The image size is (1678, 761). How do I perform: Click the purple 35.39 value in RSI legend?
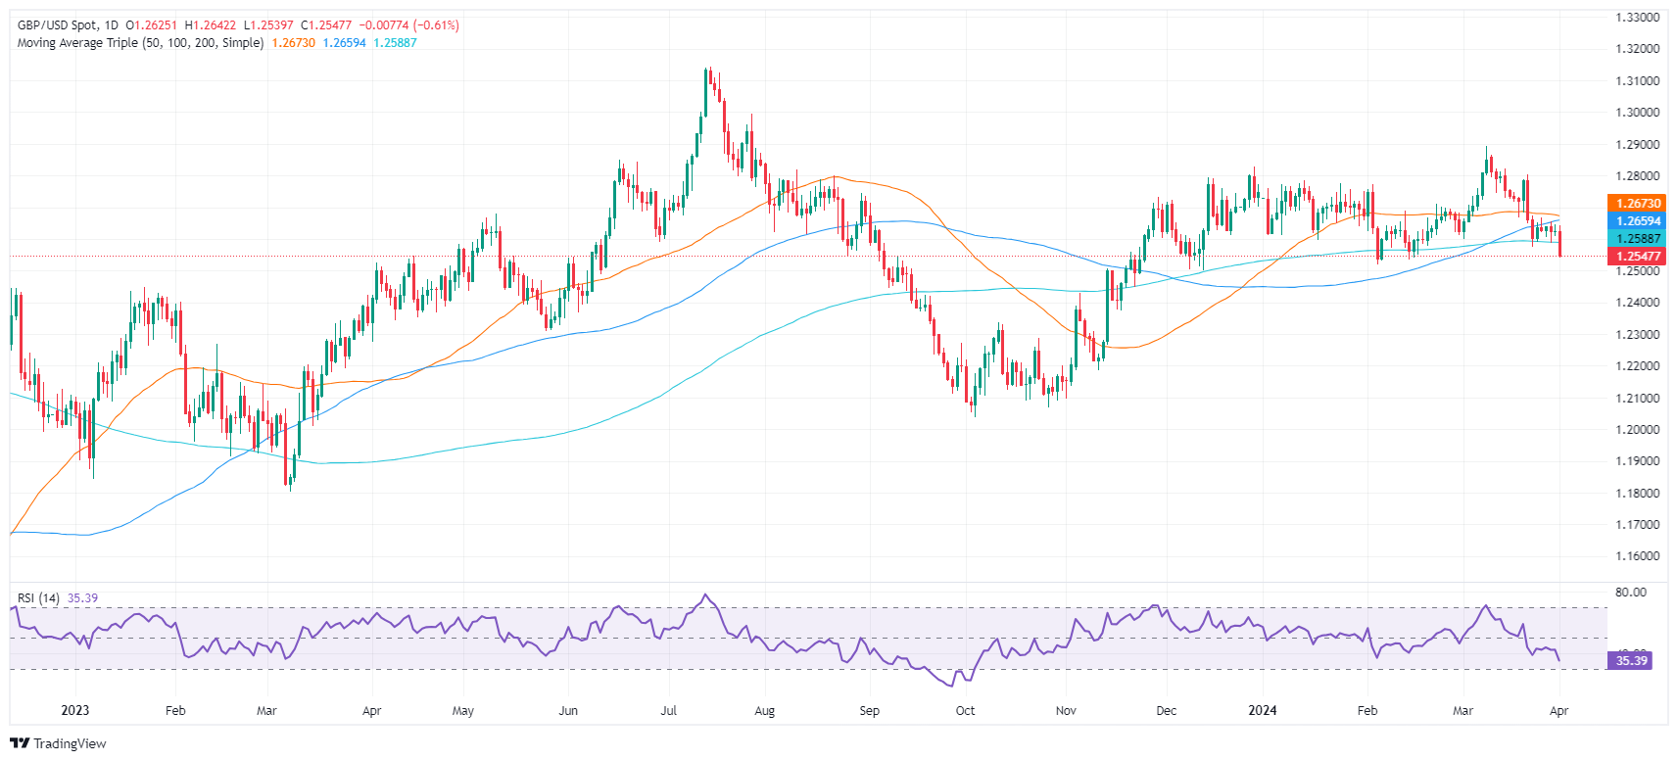[x=82, y=597]
